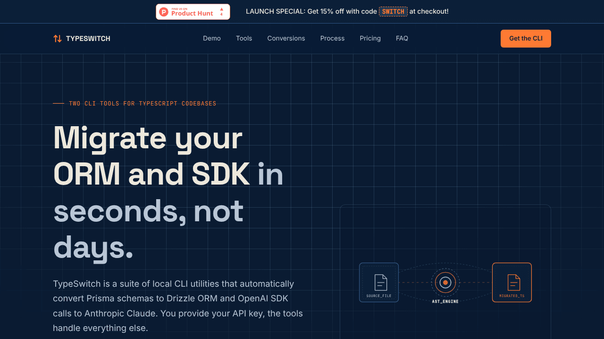Navigate to the Process section
Viewport: 604px width, 339px height.
(x=332, y=39)
